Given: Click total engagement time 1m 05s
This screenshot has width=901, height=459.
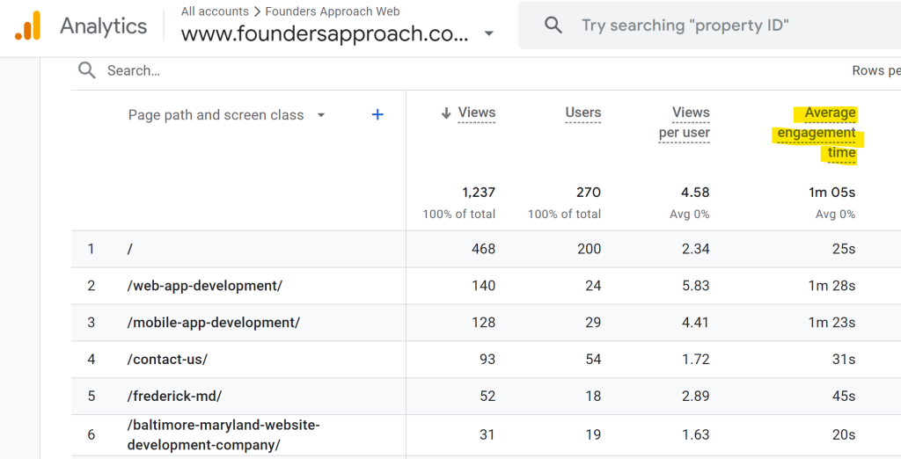Looking at the screenshot, I should coord(832,193).
